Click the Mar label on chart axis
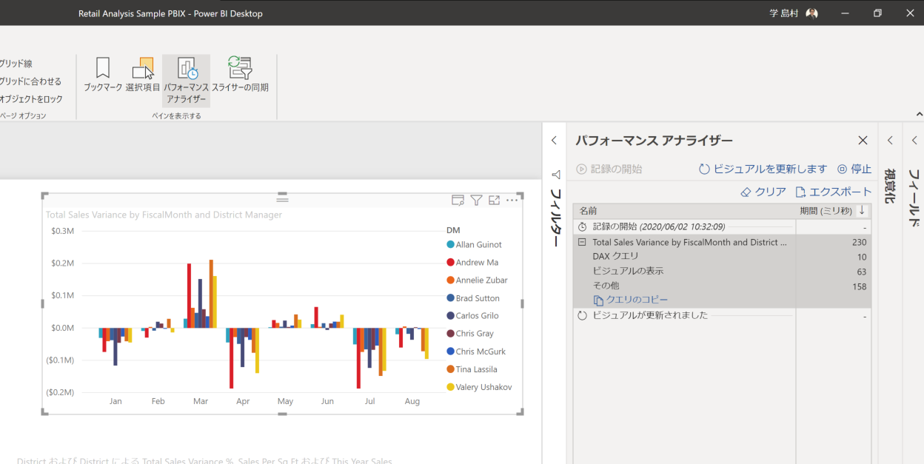 201,401
